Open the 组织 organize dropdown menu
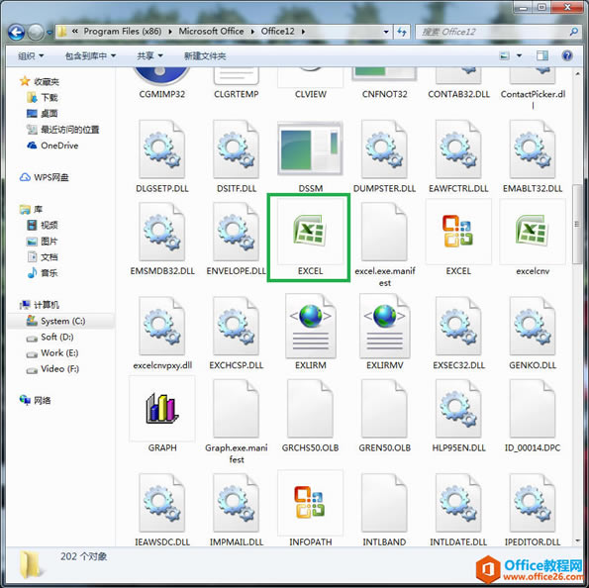Screen dimensions: 589x588 pyautogui.click(x=31, y=56)
